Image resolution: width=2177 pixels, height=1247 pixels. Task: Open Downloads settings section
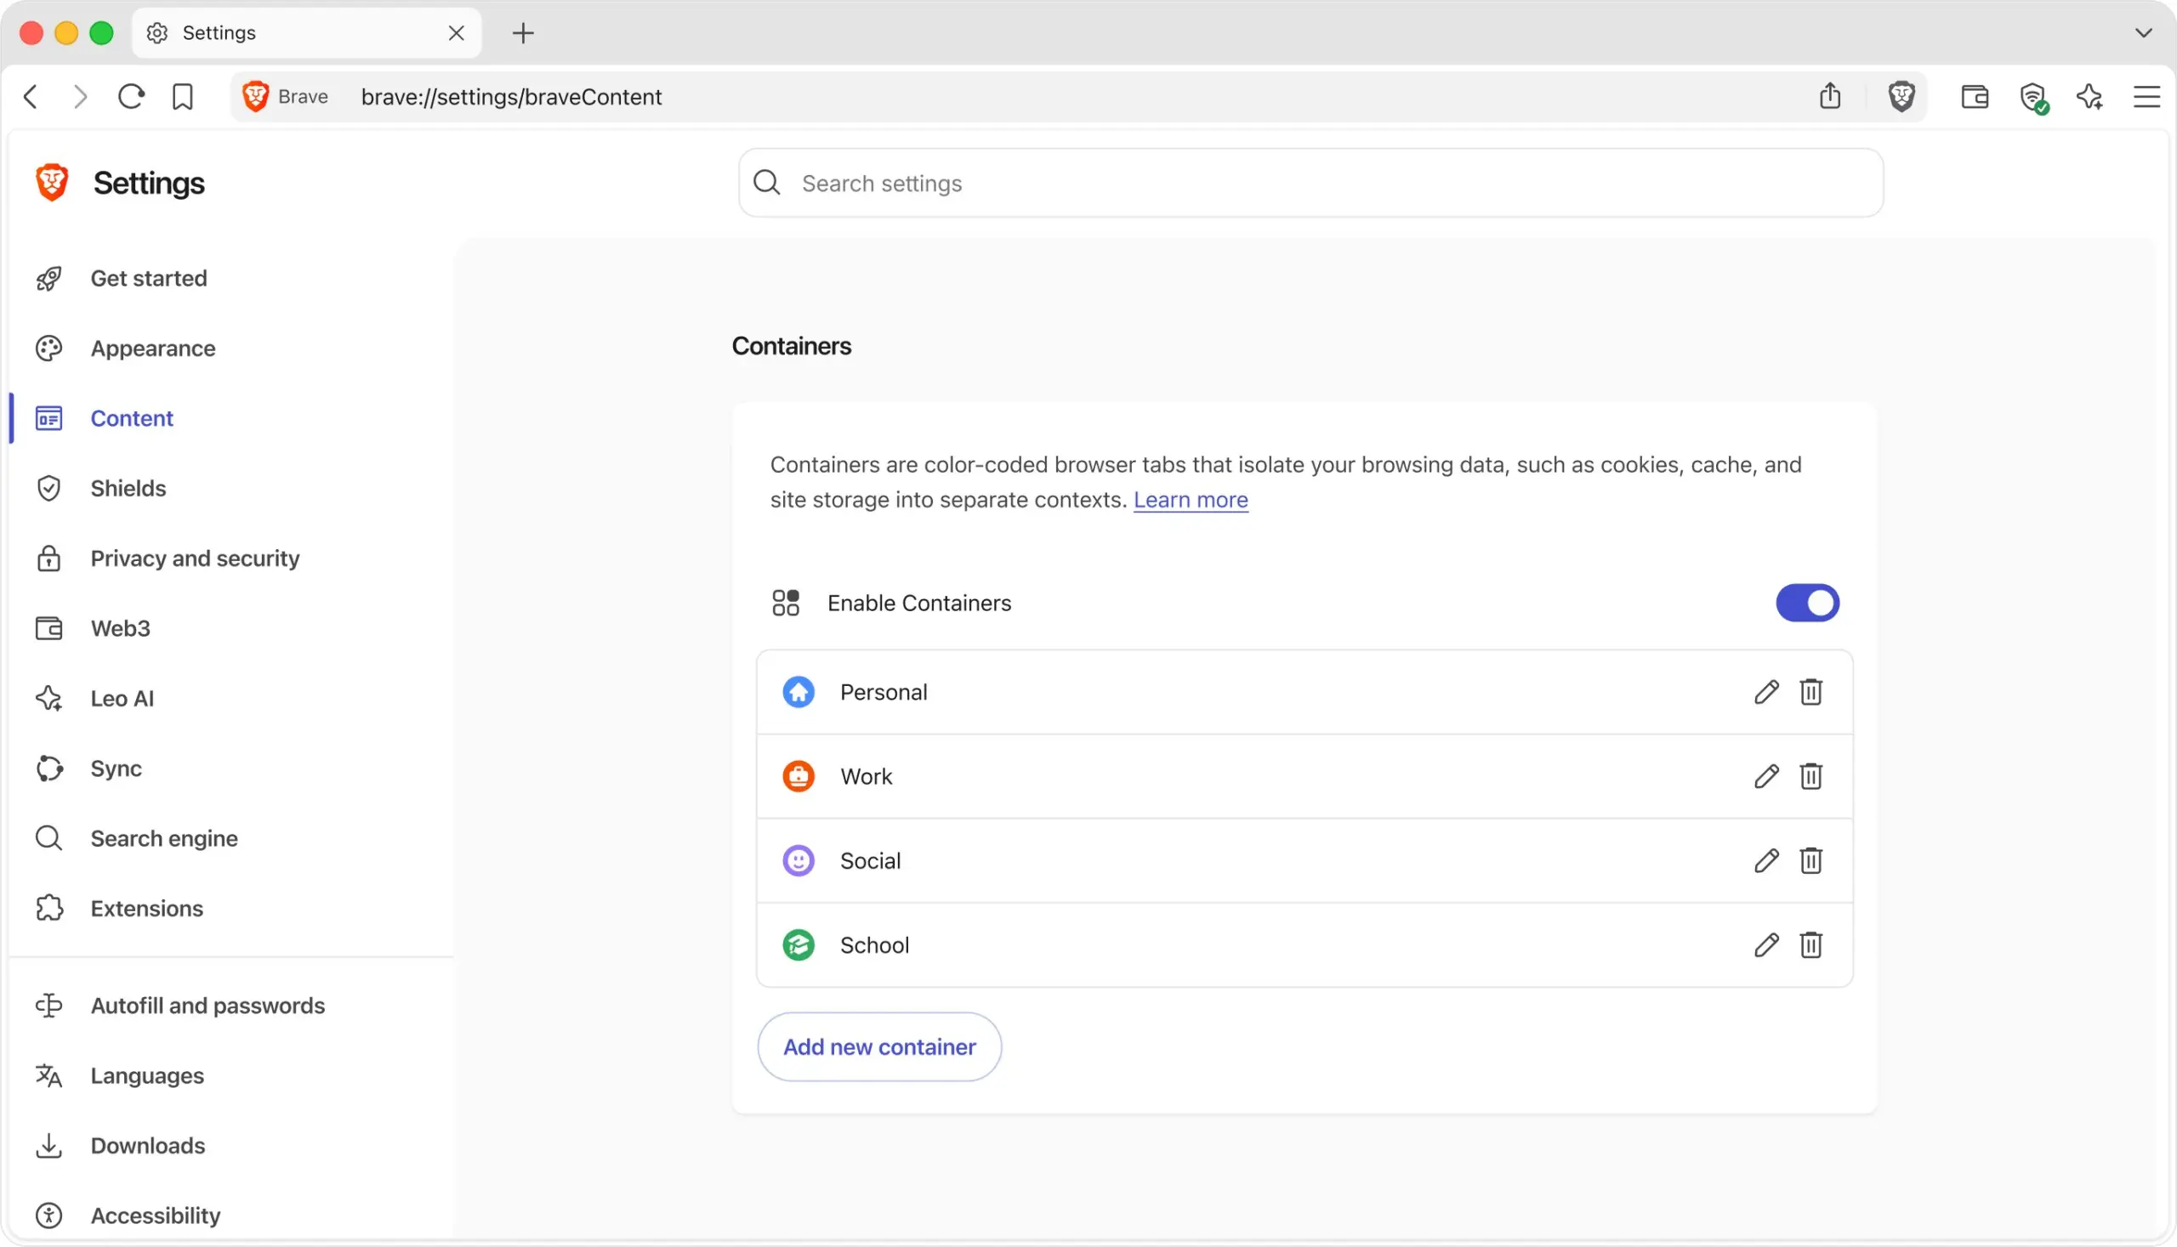coord(147,1146)
